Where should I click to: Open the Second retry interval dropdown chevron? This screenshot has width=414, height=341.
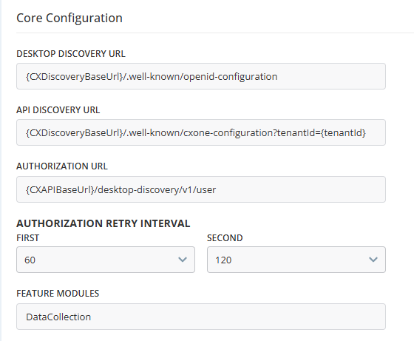(x=373, y=260)
